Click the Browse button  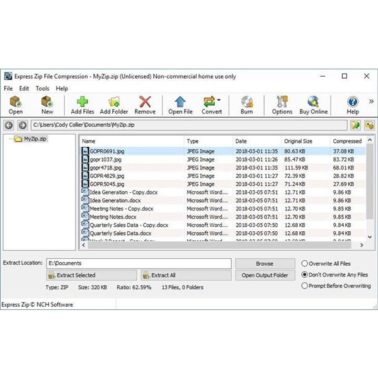pyautogui.click(x=265, y=263)
